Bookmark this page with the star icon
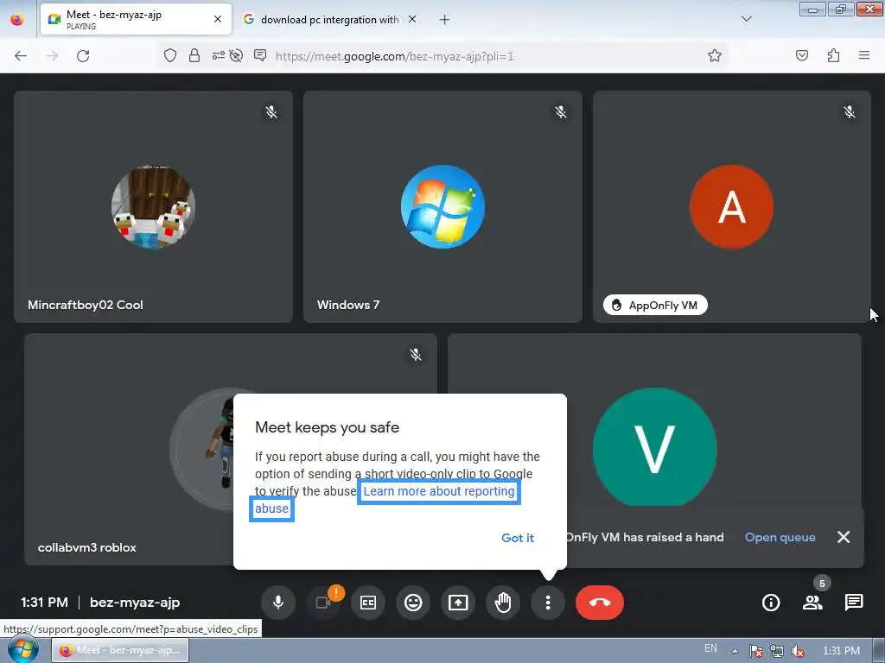The image size is (885, 663). [x=715, y=55]
